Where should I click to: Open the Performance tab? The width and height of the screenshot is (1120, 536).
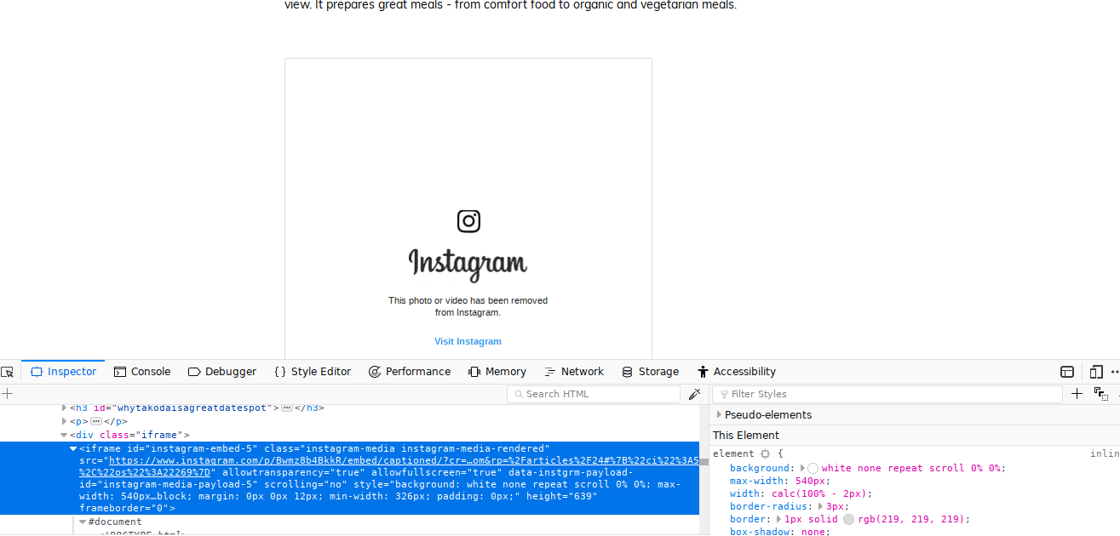[x=410, y=372]
